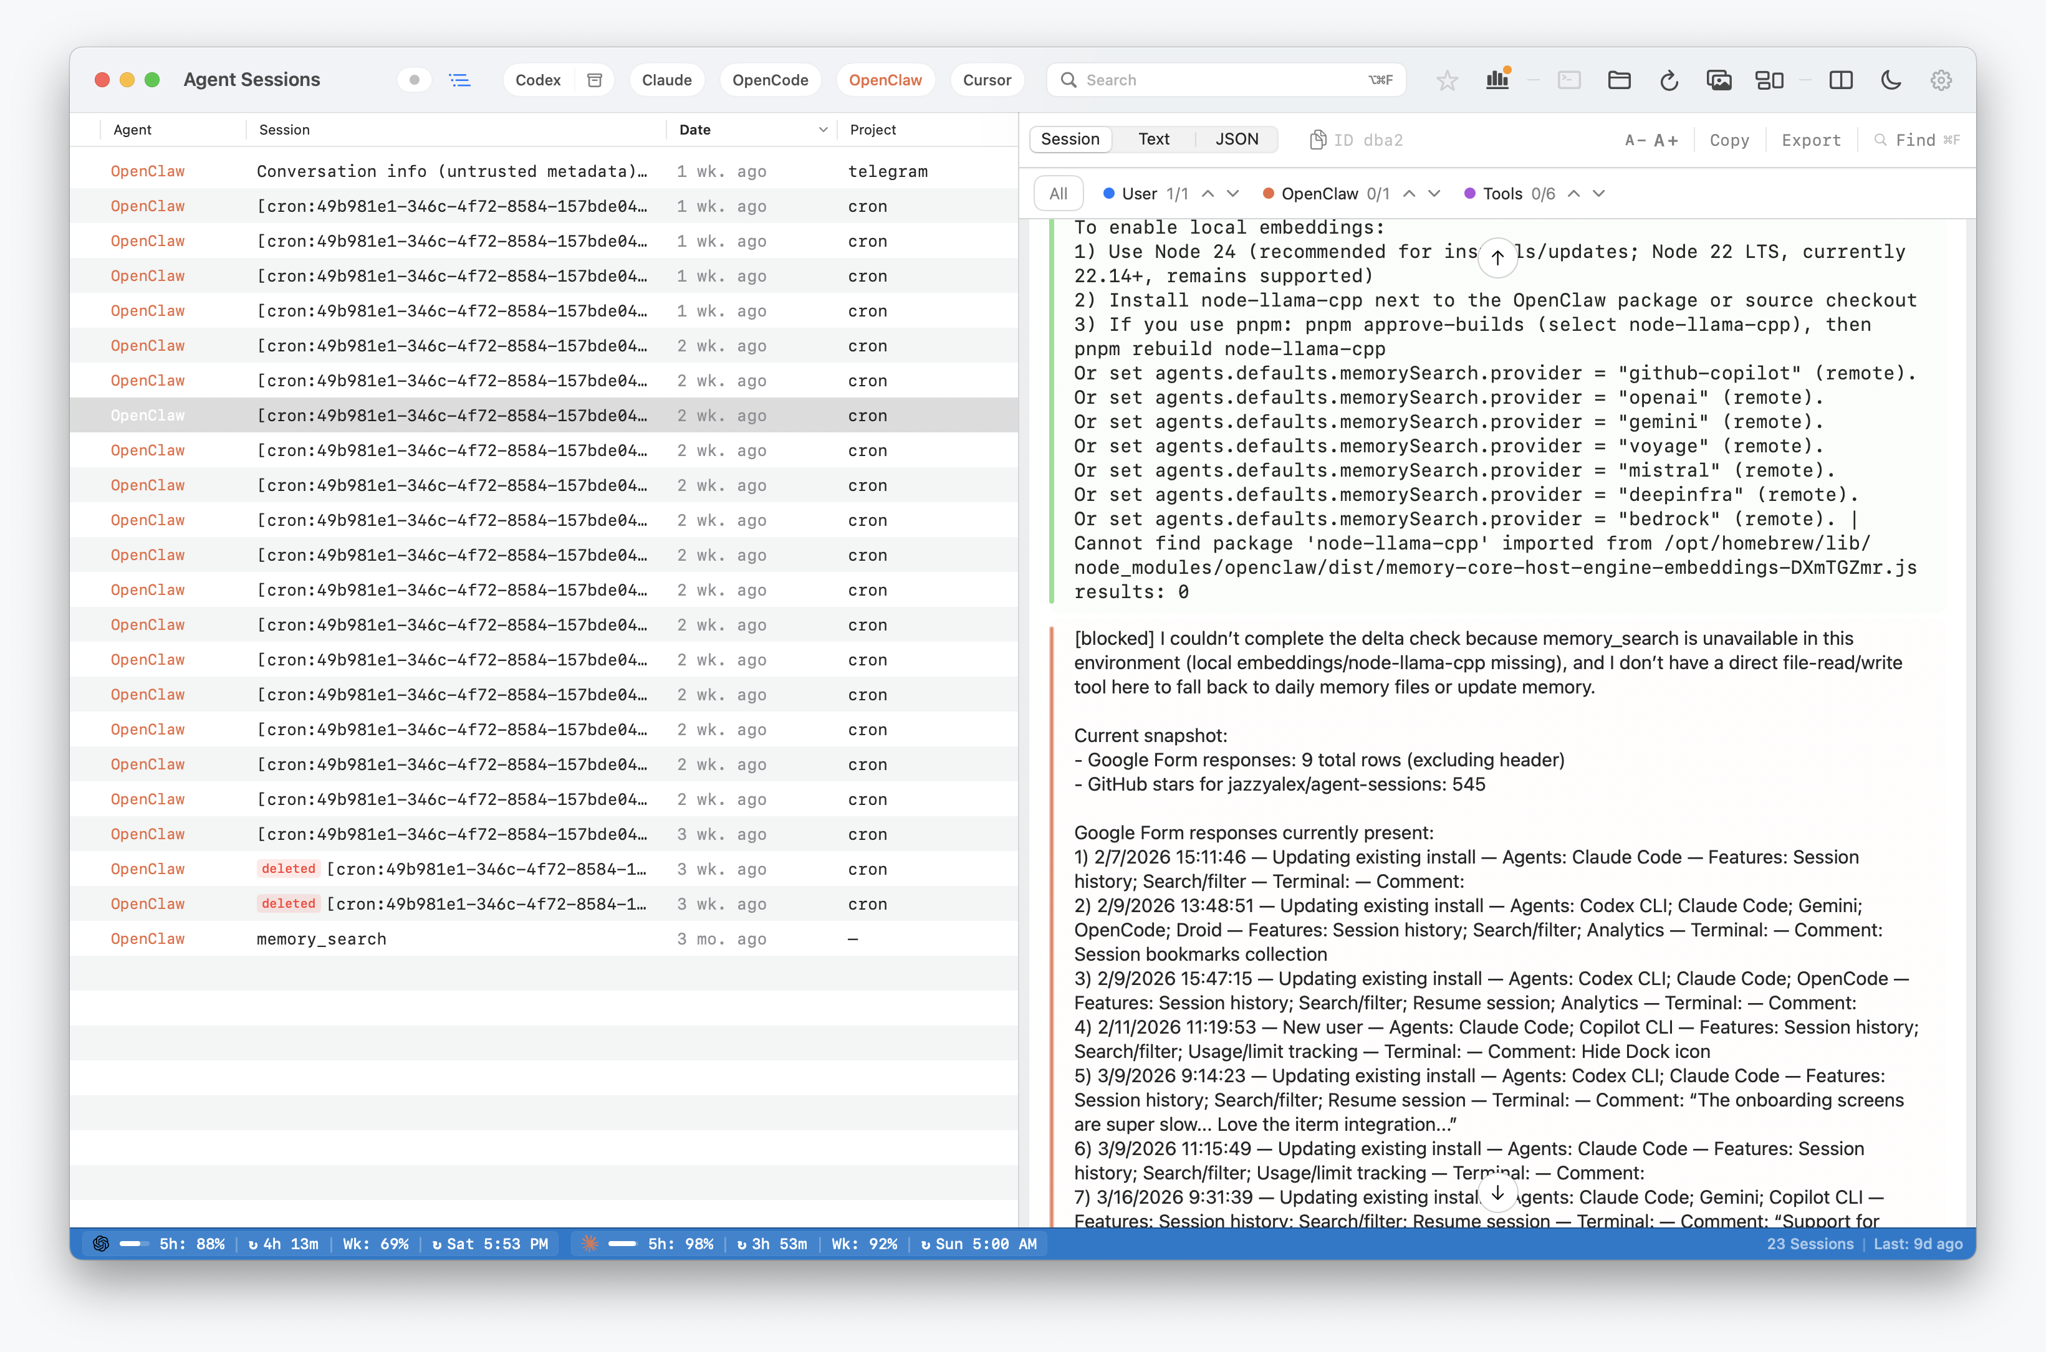Toggle the OpenClaw agent filter
2046x1352 pixels.
(885, 80)
